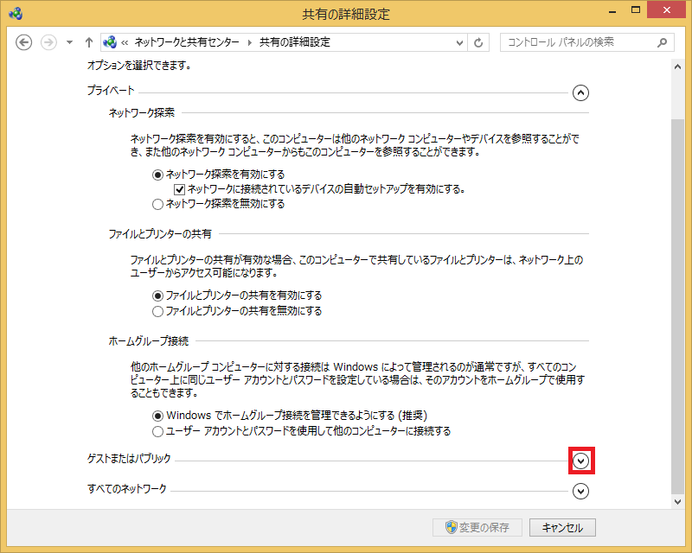The width and height of the screenshot is (692, 553).
Task: Collapse the プライベート section
Action: (x=580, y=92)
